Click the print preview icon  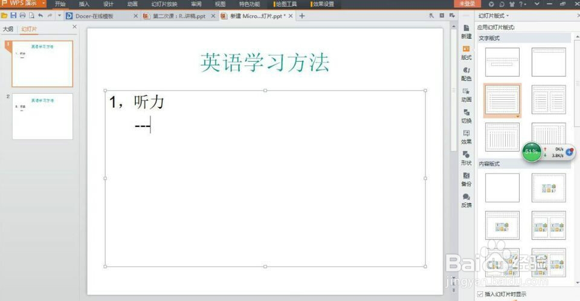coord(31,16)
